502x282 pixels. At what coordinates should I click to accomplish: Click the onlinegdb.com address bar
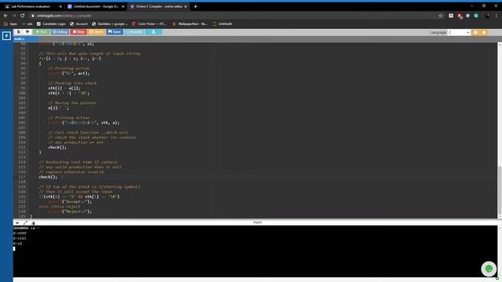[x=237, y=16]
